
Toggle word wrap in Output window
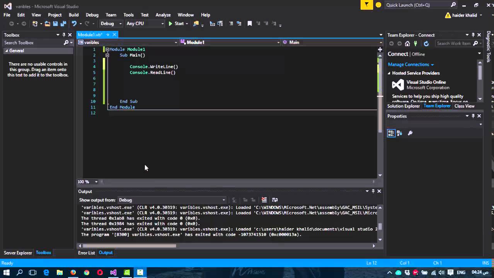point(275,200)
